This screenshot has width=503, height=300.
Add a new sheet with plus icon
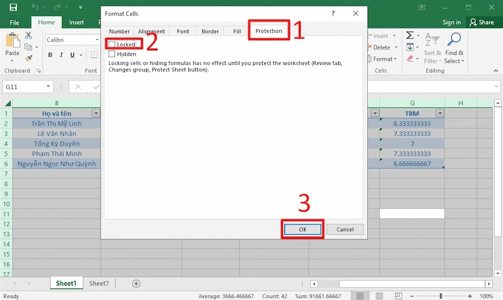[x=136, y=284]
